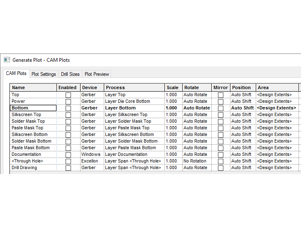This screenshot has height=228, width=301.
Task: Select the Documentation name cell
Action: pyautogui.click(x=33, y=155)
